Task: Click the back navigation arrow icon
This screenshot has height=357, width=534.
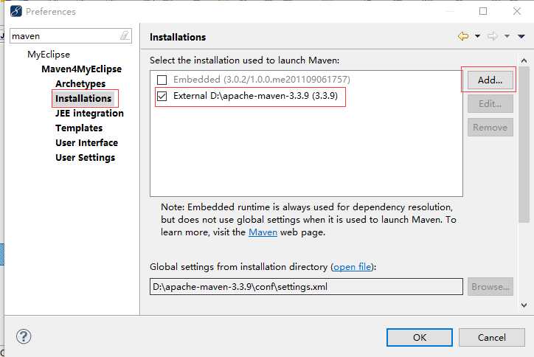Action: coord(463,35)
